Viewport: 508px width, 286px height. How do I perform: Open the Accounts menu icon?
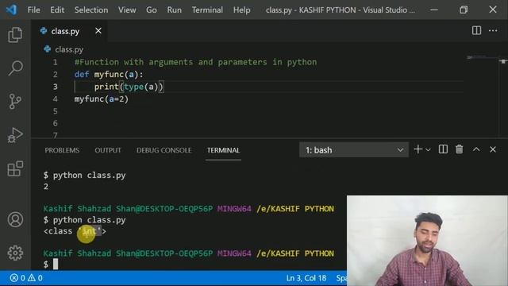(15, 219)
